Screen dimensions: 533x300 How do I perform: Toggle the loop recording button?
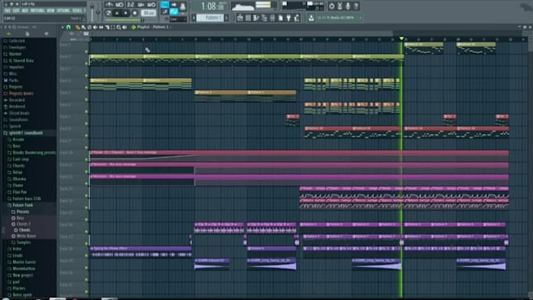[x=151, y=5]
